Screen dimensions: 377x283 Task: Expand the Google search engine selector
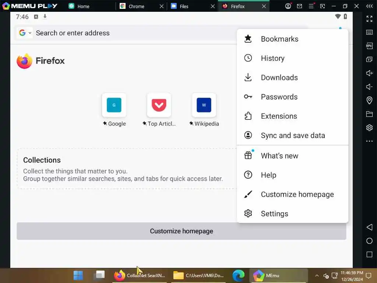(25, 33)
